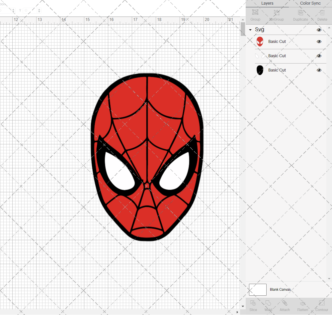Select the red Spider-Man mask layer thumbnail
Screen dimensions: 332x315
pyautogui.click(x=260, y=42)
